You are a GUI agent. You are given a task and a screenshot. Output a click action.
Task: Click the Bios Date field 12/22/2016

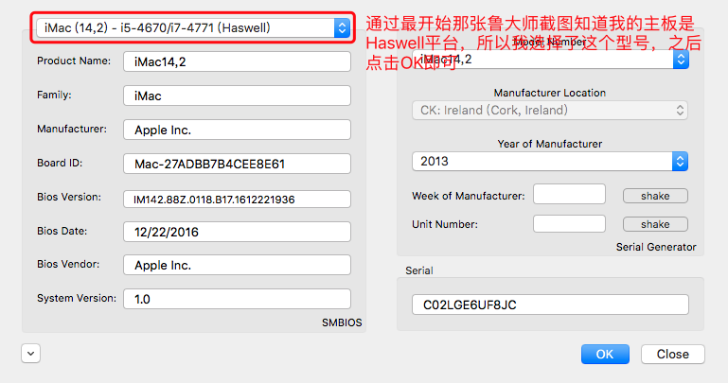pos(237,232)
